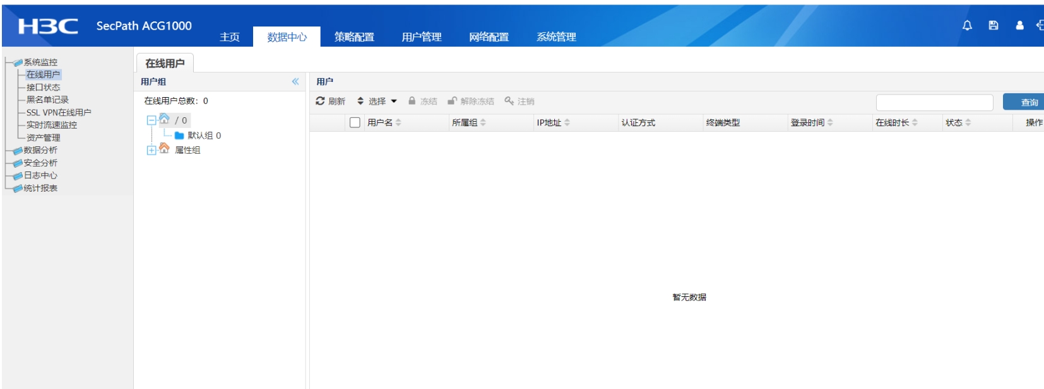
Task: Click the 暂无数据 empty-table message
Action: [689, 297]
